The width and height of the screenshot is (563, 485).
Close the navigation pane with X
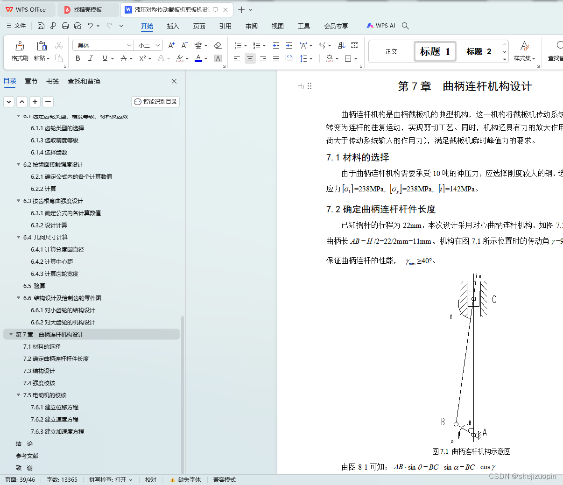tap(174, 81)
